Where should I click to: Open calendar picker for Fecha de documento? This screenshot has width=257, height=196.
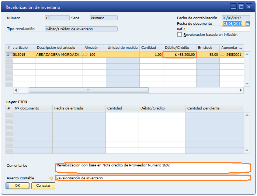(x=247, y=24)
